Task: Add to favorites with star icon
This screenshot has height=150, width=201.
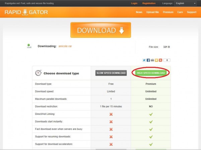Action: [x=156, y=60]
